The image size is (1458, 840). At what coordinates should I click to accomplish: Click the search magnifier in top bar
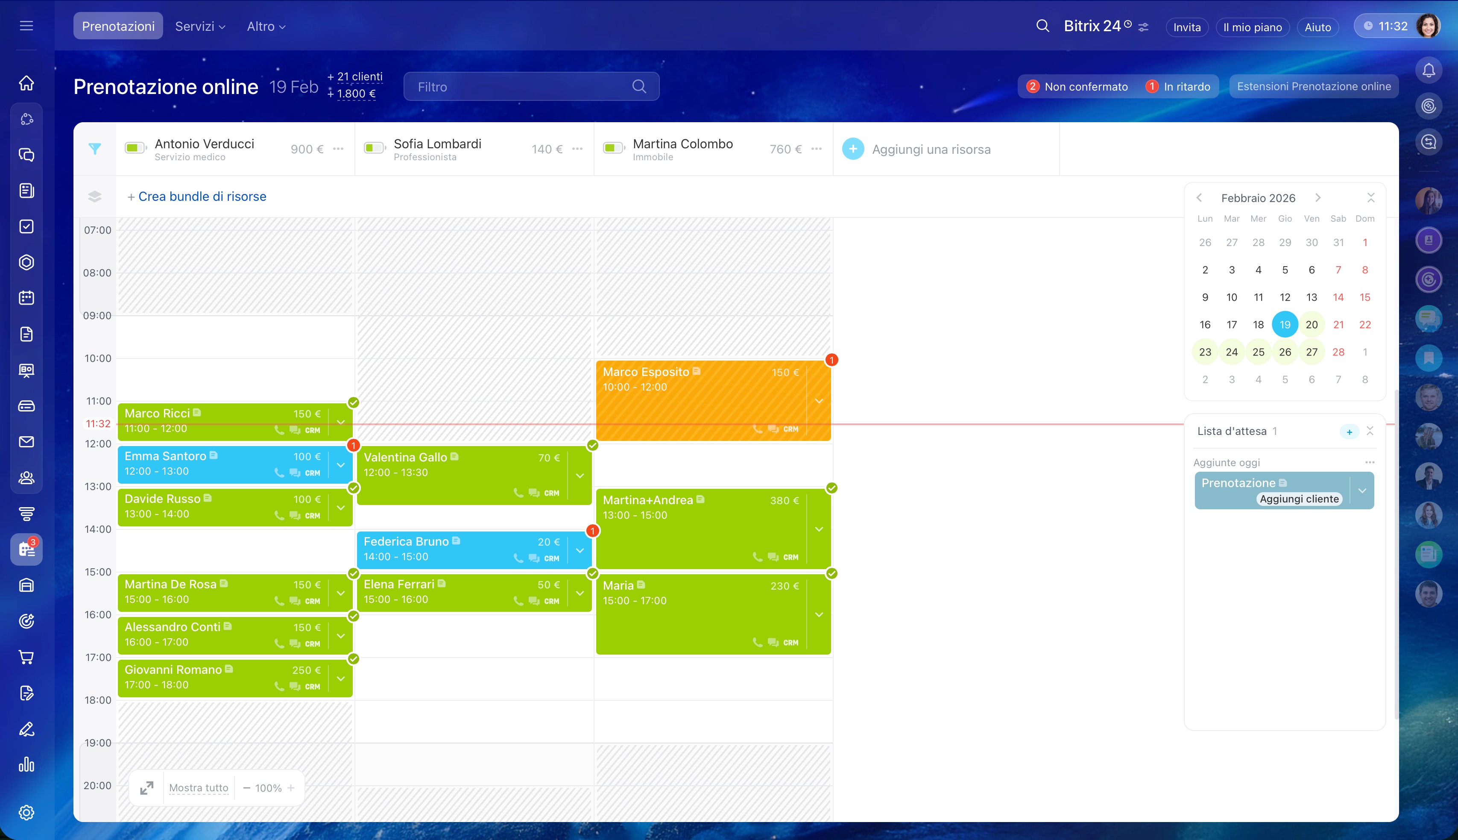(x=1042, y=26)
